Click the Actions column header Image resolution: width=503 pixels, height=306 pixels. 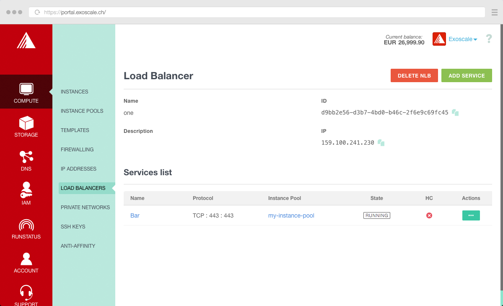[x=471, y=198]
